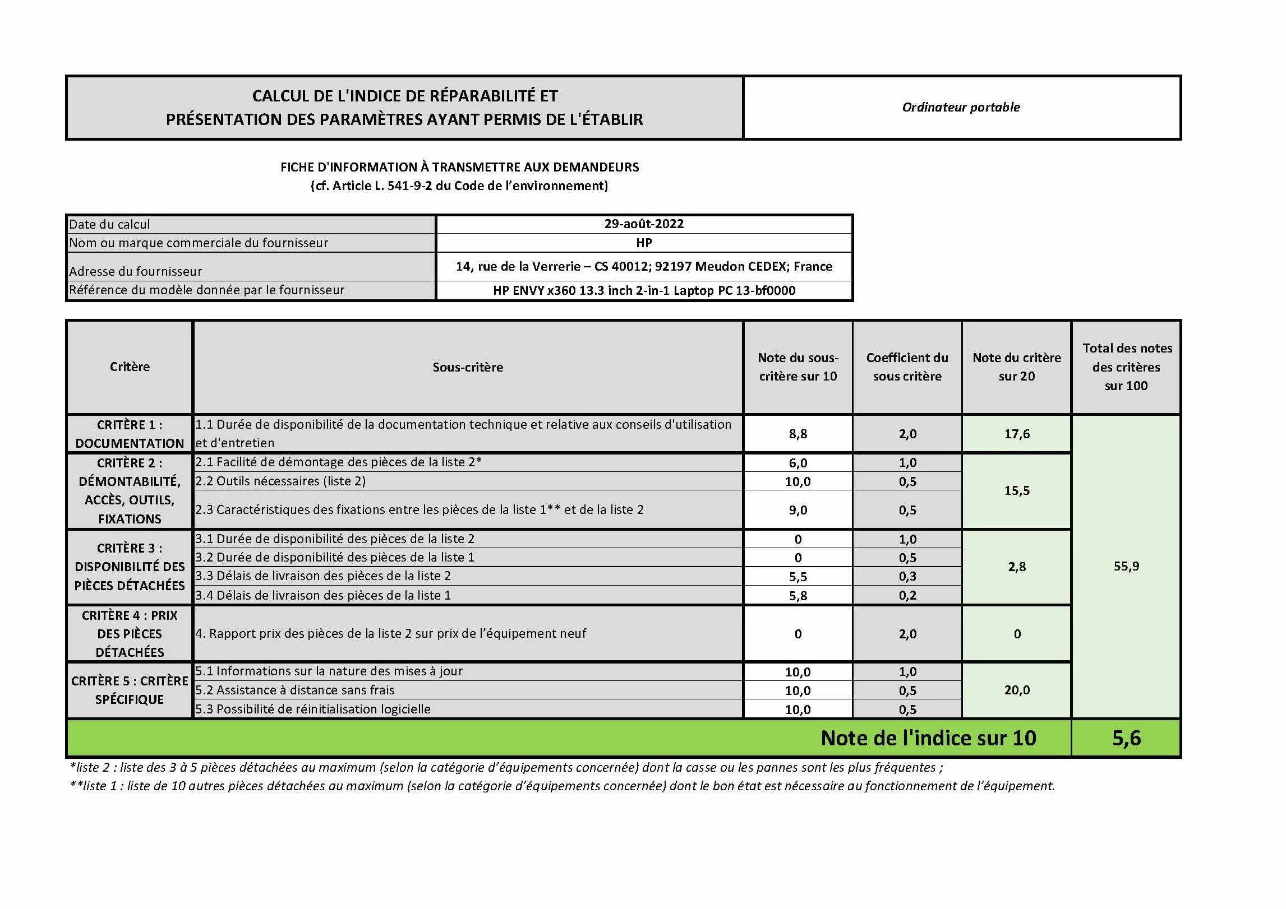1286x909 pixels.
Task: Select the '2,0' coefficient in row 1.1
Action: click(x=907, y=434)
